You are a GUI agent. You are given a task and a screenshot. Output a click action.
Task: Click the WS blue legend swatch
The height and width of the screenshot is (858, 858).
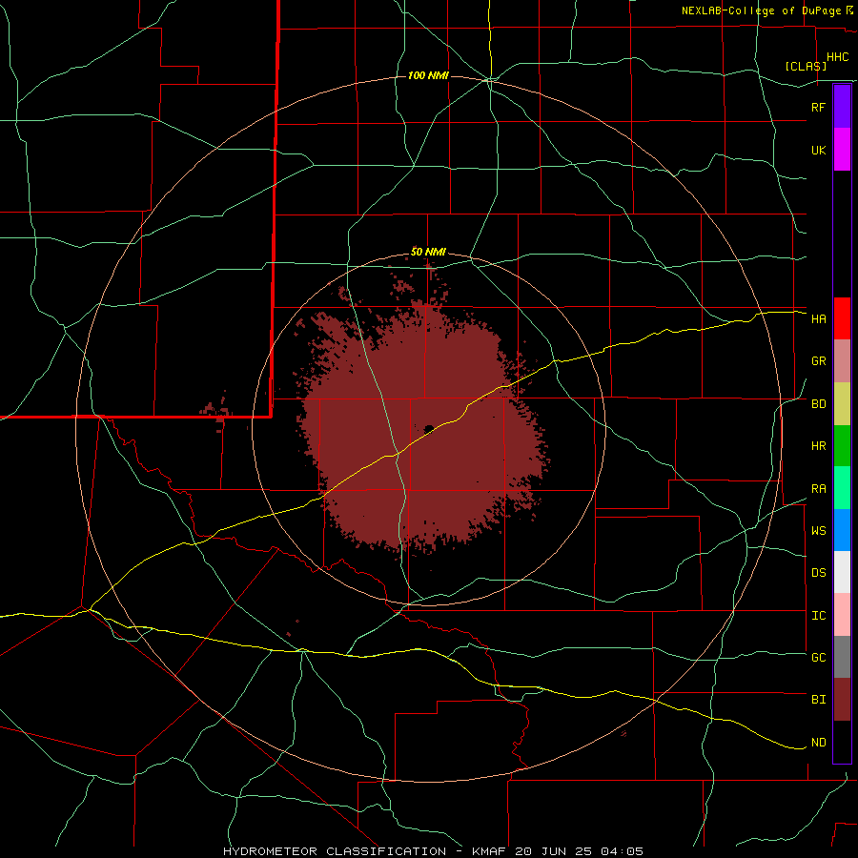pyautogui.click(x=842, y=530)
